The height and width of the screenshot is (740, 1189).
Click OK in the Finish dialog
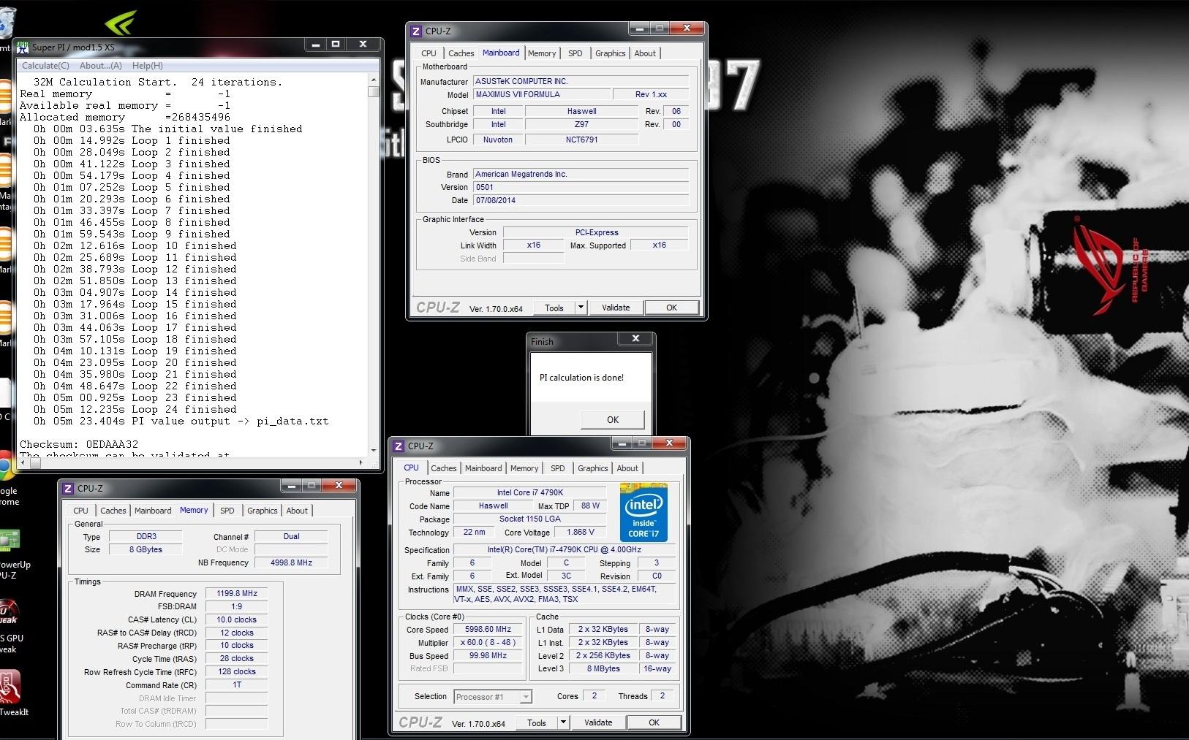(613, 419)
